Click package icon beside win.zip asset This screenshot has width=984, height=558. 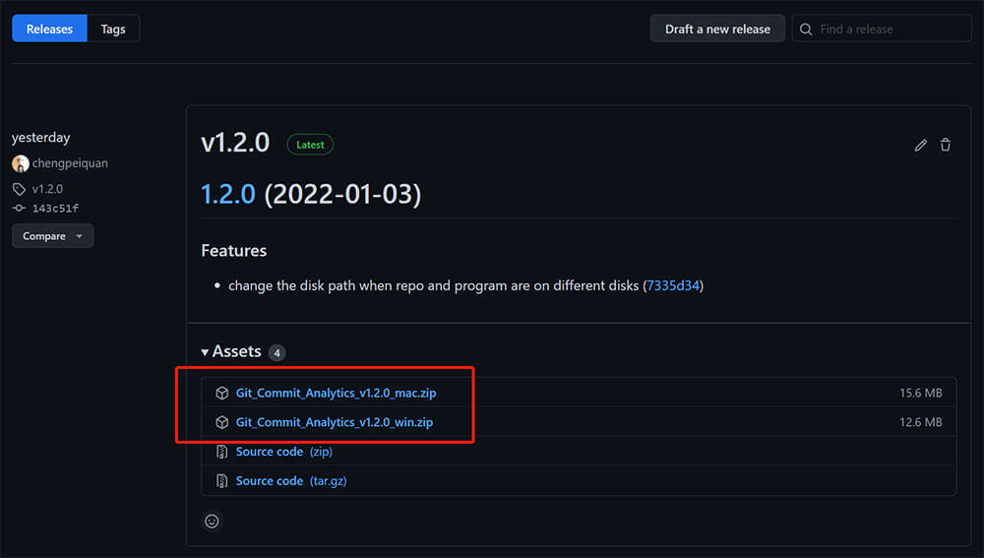click(222, 422)
